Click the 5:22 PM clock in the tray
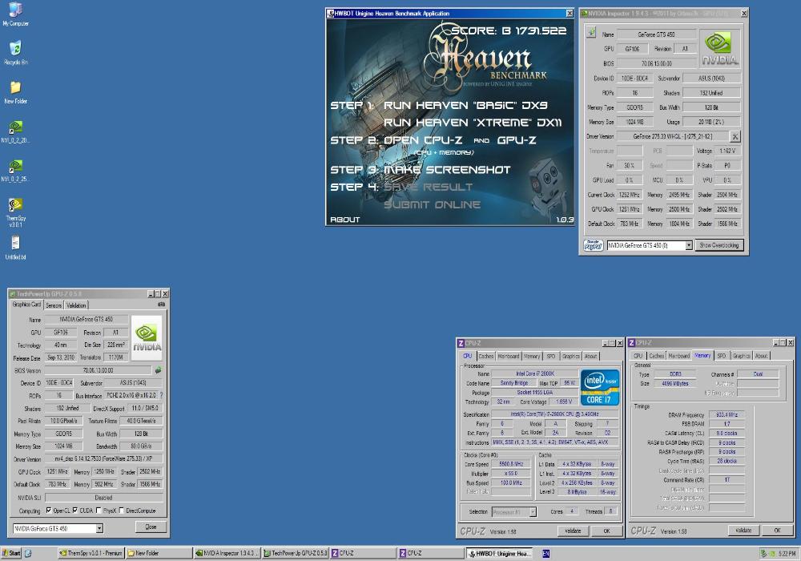This screenshot has height=561, width=801. pos(787,553)
